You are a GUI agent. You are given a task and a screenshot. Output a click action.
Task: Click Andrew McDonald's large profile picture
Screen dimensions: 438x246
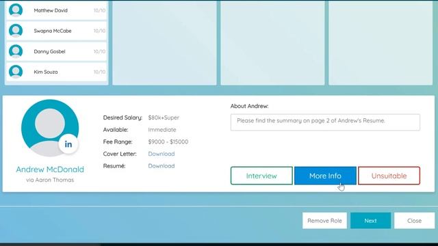tap(50, 128)
